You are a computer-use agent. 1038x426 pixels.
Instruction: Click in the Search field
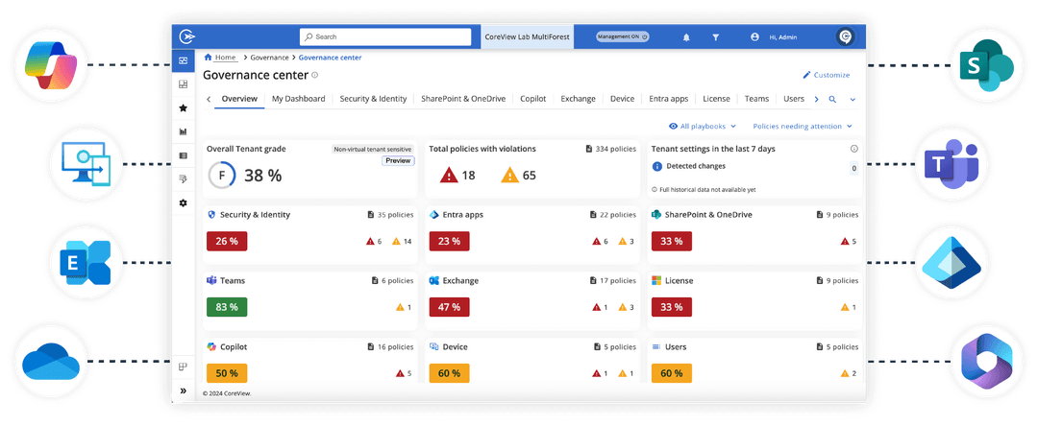pos(385,37)
